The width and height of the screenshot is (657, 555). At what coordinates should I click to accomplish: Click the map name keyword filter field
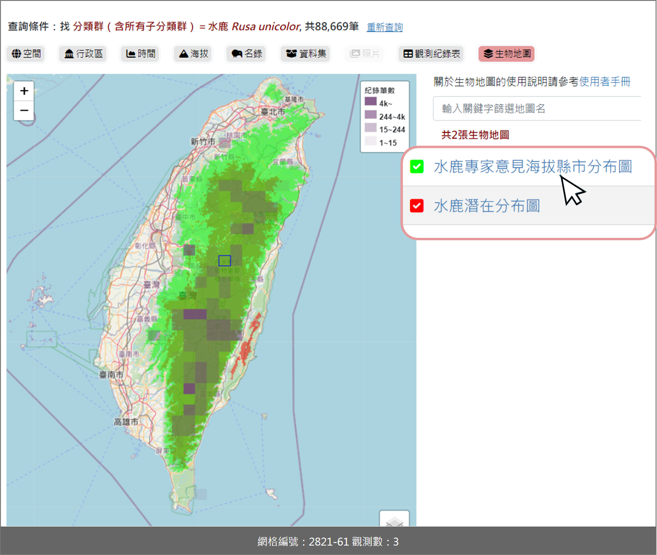tap(536, 109)
